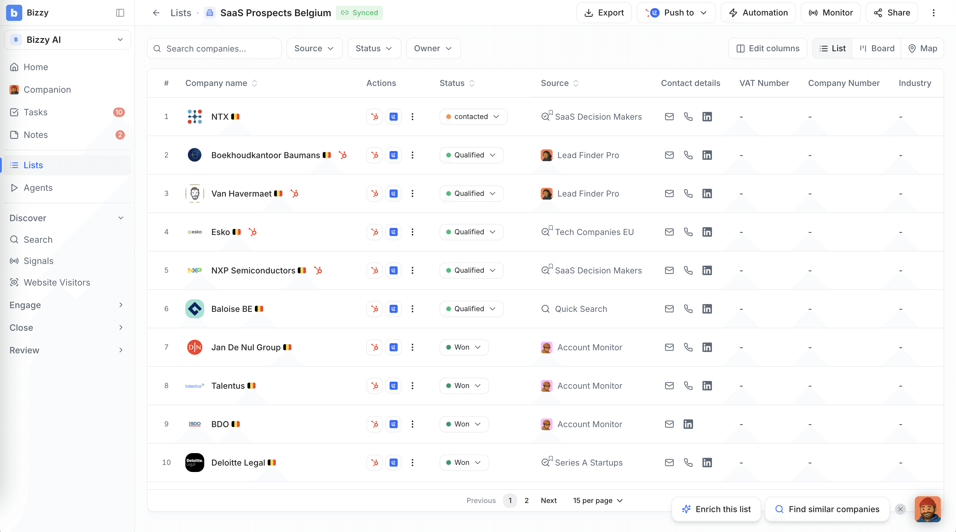Click HubSpot action icon for Baloise BE

(374, 309)
